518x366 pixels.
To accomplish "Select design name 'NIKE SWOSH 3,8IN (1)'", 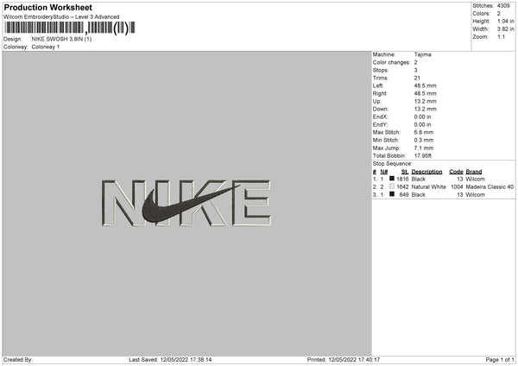I will point(61,39).
